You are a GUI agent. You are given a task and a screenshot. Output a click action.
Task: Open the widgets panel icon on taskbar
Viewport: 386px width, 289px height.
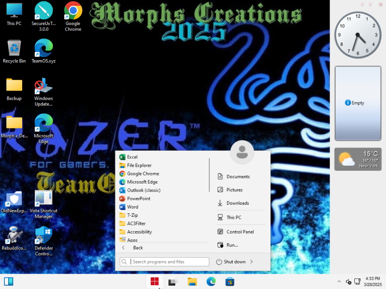pos(9,281)
